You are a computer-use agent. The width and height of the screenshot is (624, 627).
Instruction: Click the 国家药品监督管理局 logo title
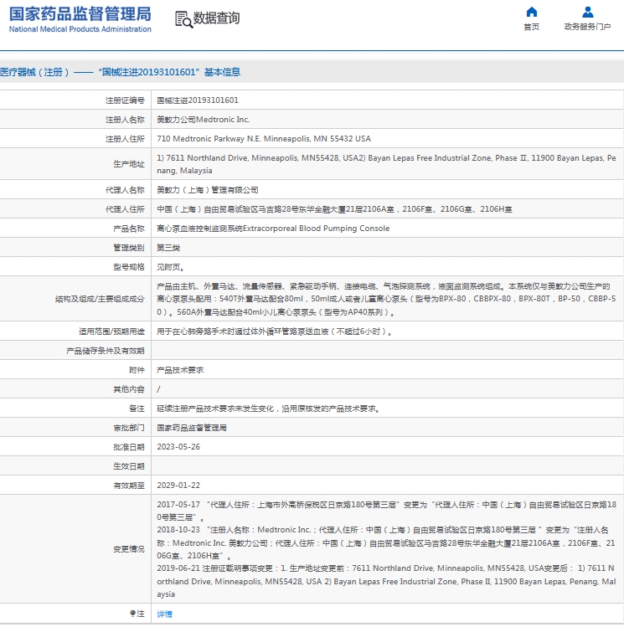80,14
